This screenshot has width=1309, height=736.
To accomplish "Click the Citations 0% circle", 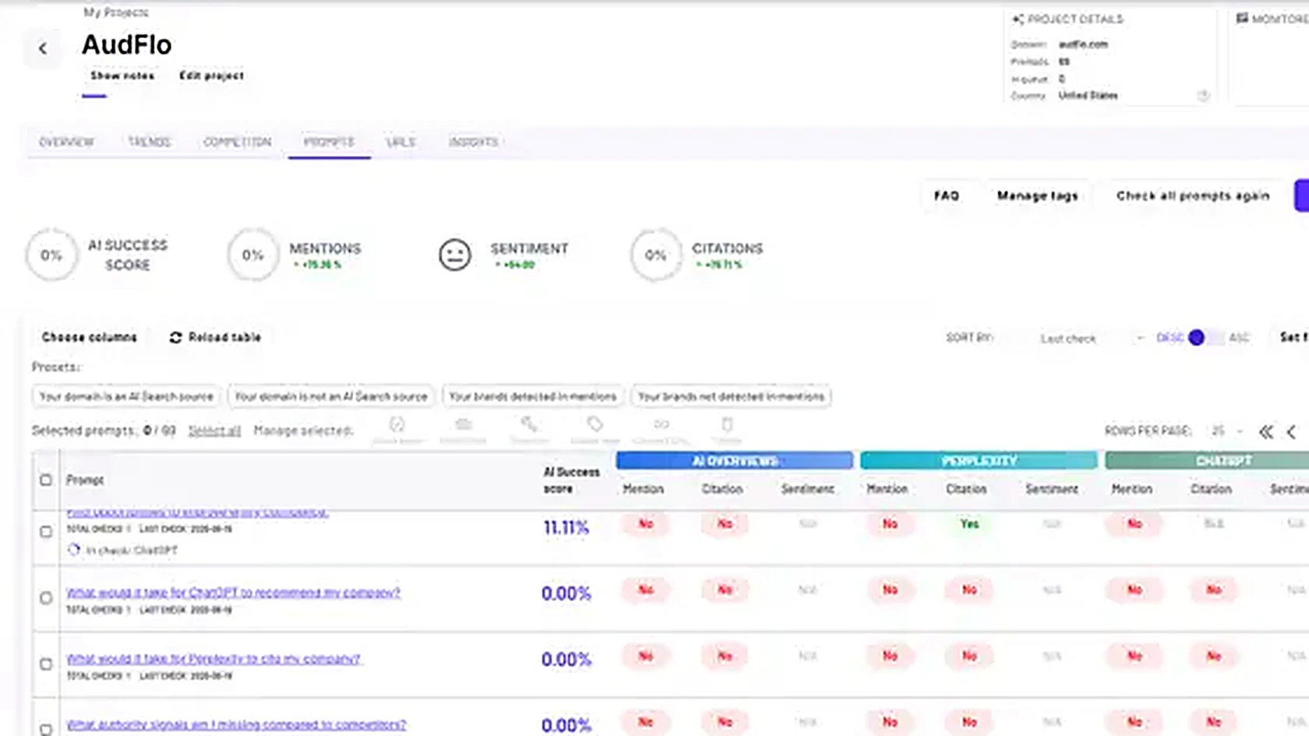I will click(x=655, y=255).
